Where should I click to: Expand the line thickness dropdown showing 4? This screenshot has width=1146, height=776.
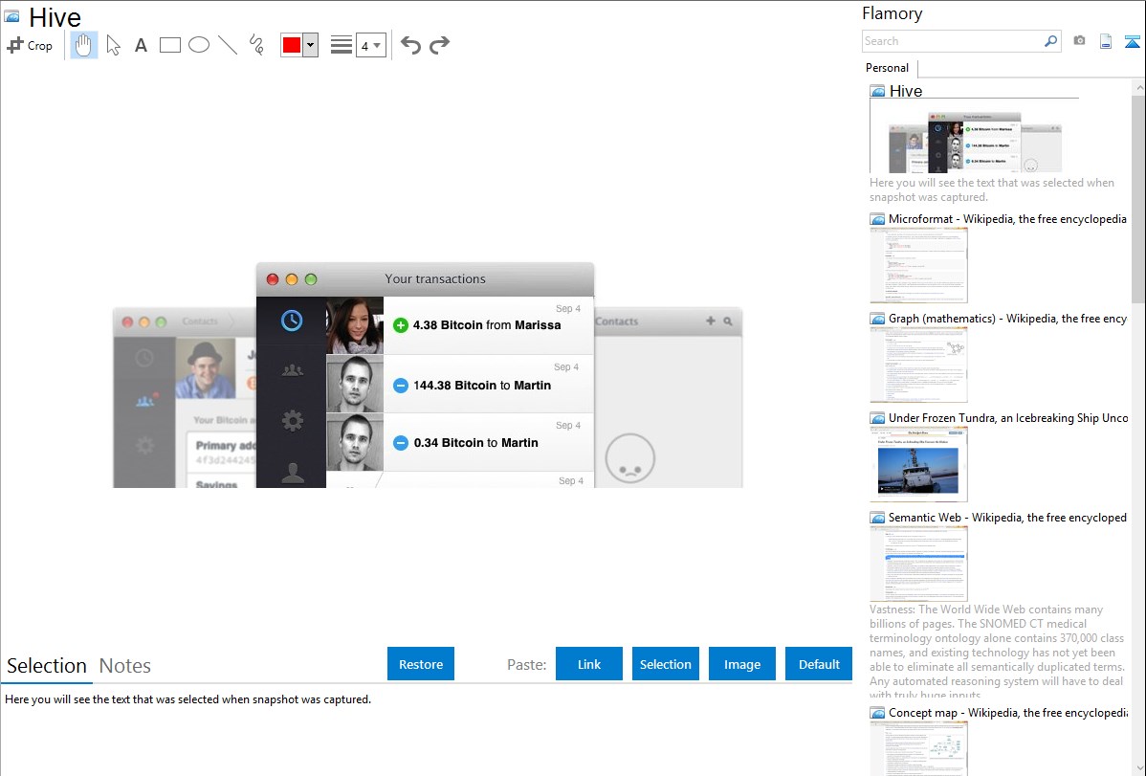[370, 45]
